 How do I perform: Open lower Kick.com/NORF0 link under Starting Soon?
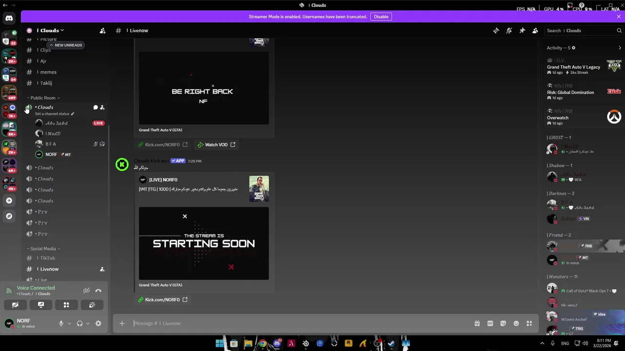pos(163,300)
